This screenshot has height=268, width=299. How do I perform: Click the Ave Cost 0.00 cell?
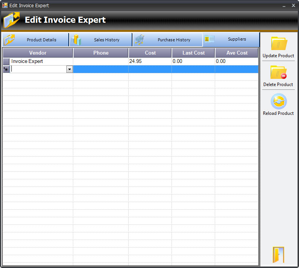[x=237, y=61]
